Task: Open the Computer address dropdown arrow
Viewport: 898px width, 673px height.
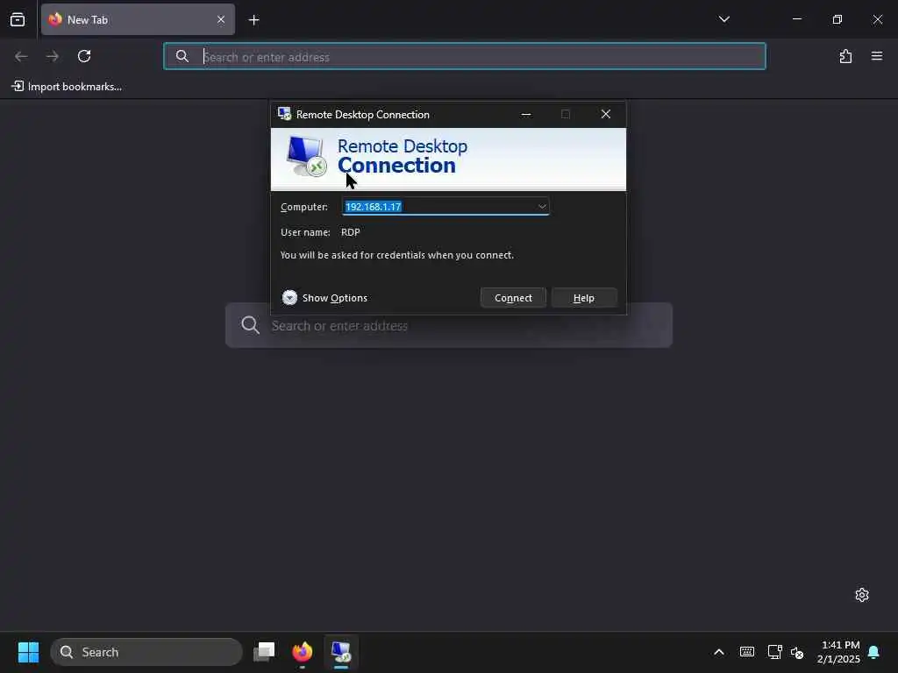Action: click(x=542, y=206)
